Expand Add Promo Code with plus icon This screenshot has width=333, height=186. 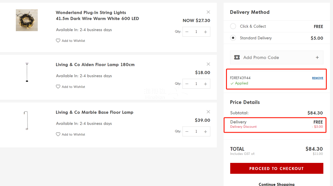click(x=317, y=58)
